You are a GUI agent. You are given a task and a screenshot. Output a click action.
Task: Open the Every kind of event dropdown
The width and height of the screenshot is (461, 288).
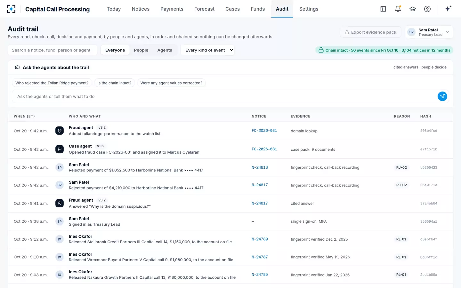pyautogui.click(x=207, y=50)
